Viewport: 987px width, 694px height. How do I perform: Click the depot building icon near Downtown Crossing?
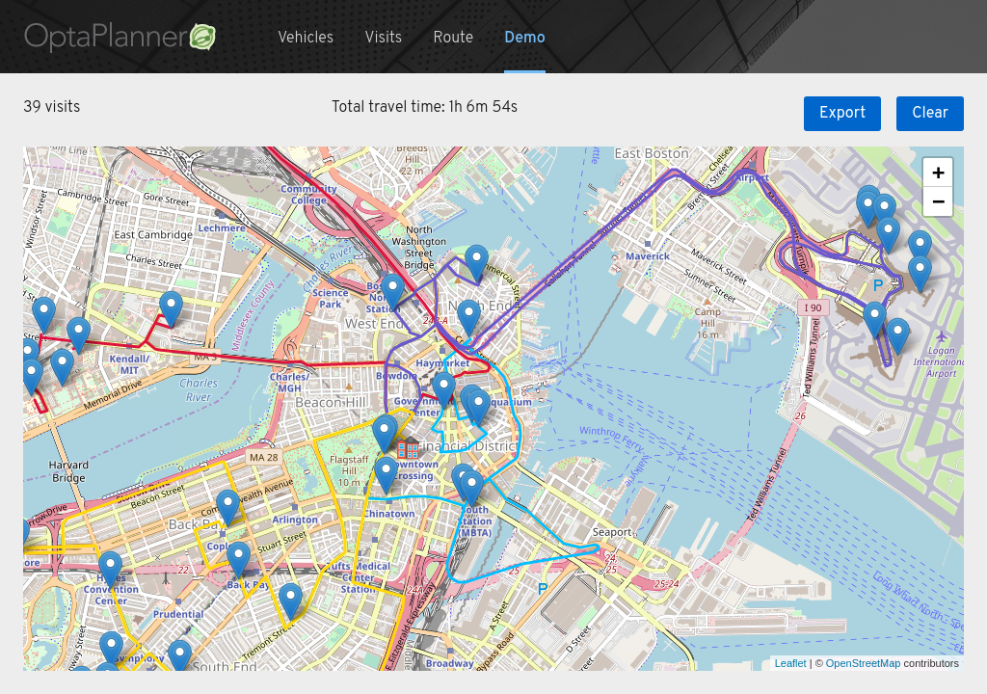(x=408, y=447)
